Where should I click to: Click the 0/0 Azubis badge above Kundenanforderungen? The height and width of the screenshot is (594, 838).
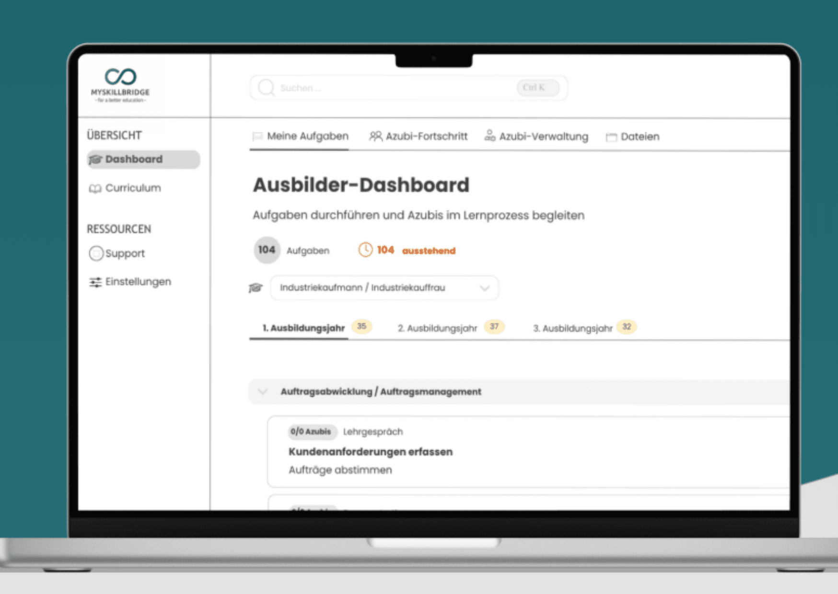pyautogui.click(x=312, y=432)
